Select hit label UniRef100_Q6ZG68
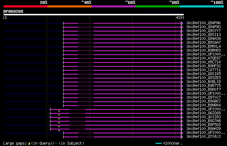This screenshot has width=227, height=146. pyautogui.click(x=204, y=113)
